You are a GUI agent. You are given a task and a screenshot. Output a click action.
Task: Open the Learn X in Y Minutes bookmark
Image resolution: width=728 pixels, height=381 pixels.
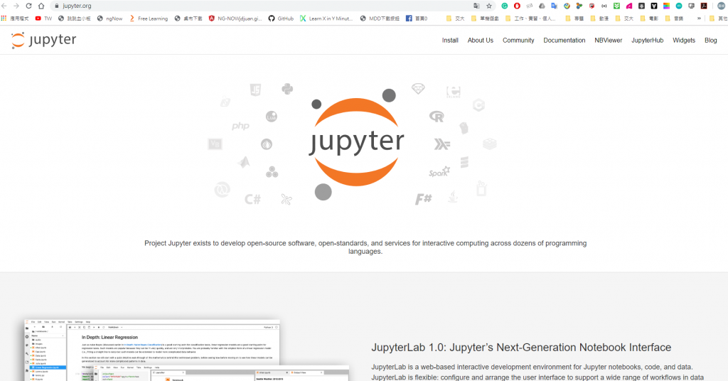(x=326, y=18)
